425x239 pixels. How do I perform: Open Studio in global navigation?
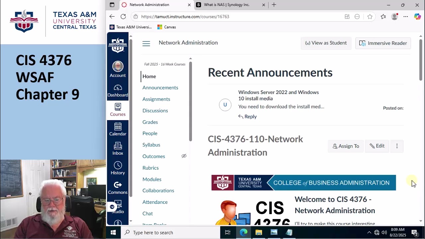pyautogui.click(x=118, y=207)
